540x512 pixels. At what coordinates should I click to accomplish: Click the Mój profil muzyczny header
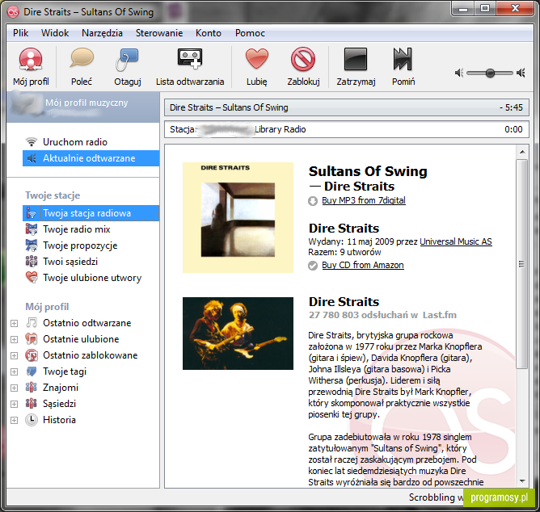point(82,107)
